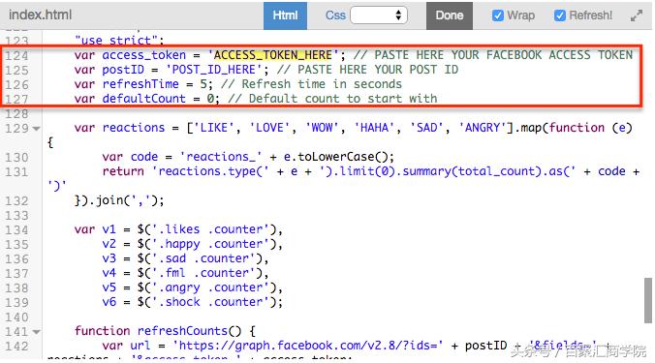
Task: Click line number 133 in gutter
Action: [16, 216]
